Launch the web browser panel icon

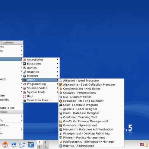click(x=13, y=145)
